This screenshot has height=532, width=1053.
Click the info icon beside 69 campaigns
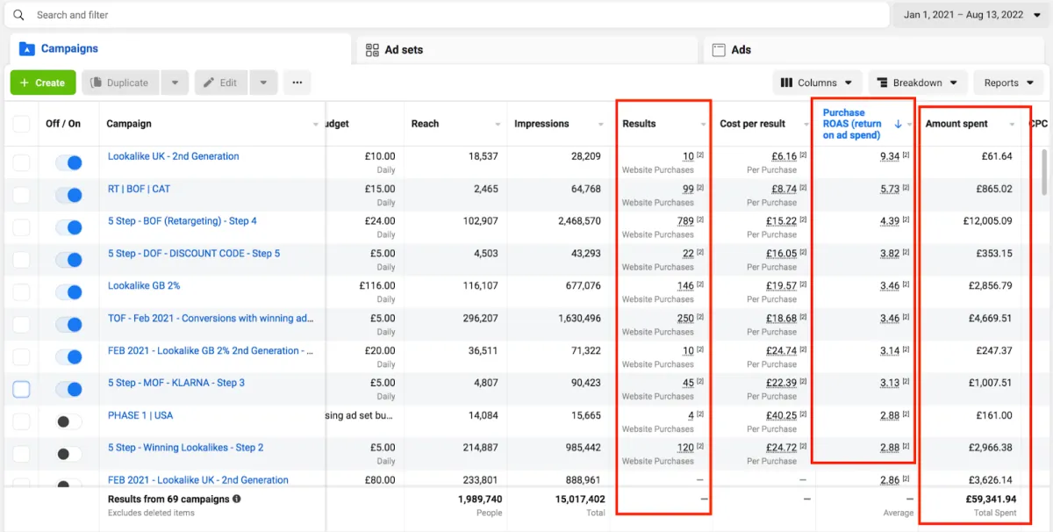pos(237,499)
